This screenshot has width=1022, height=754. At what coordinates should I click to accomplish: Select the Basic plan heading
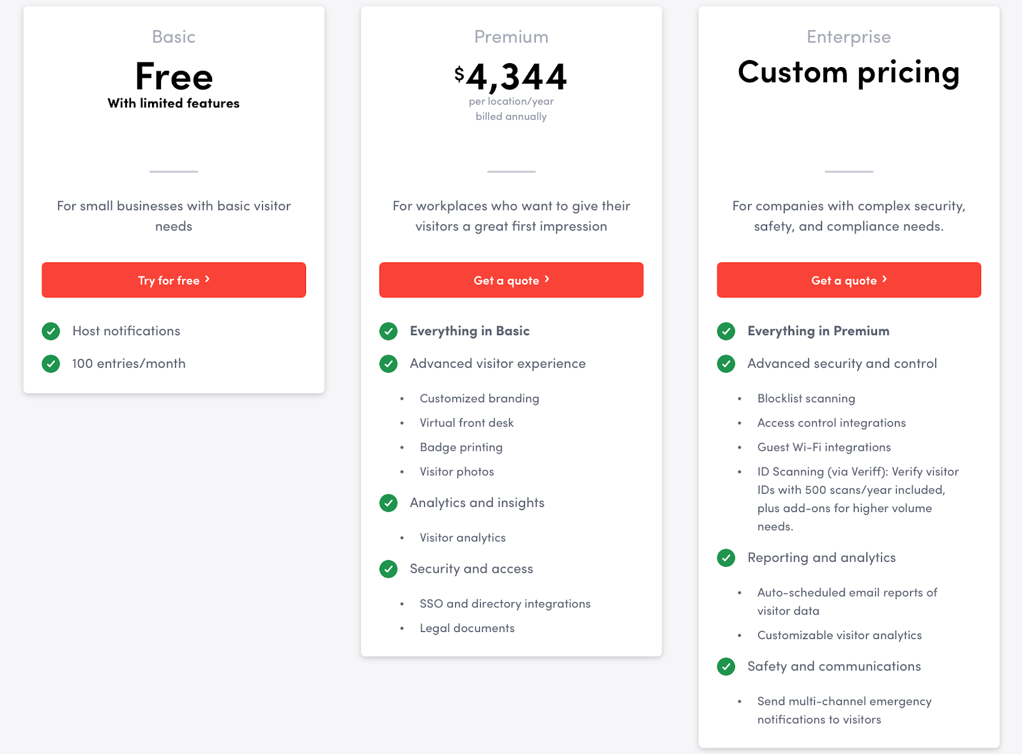click(173, 36)
